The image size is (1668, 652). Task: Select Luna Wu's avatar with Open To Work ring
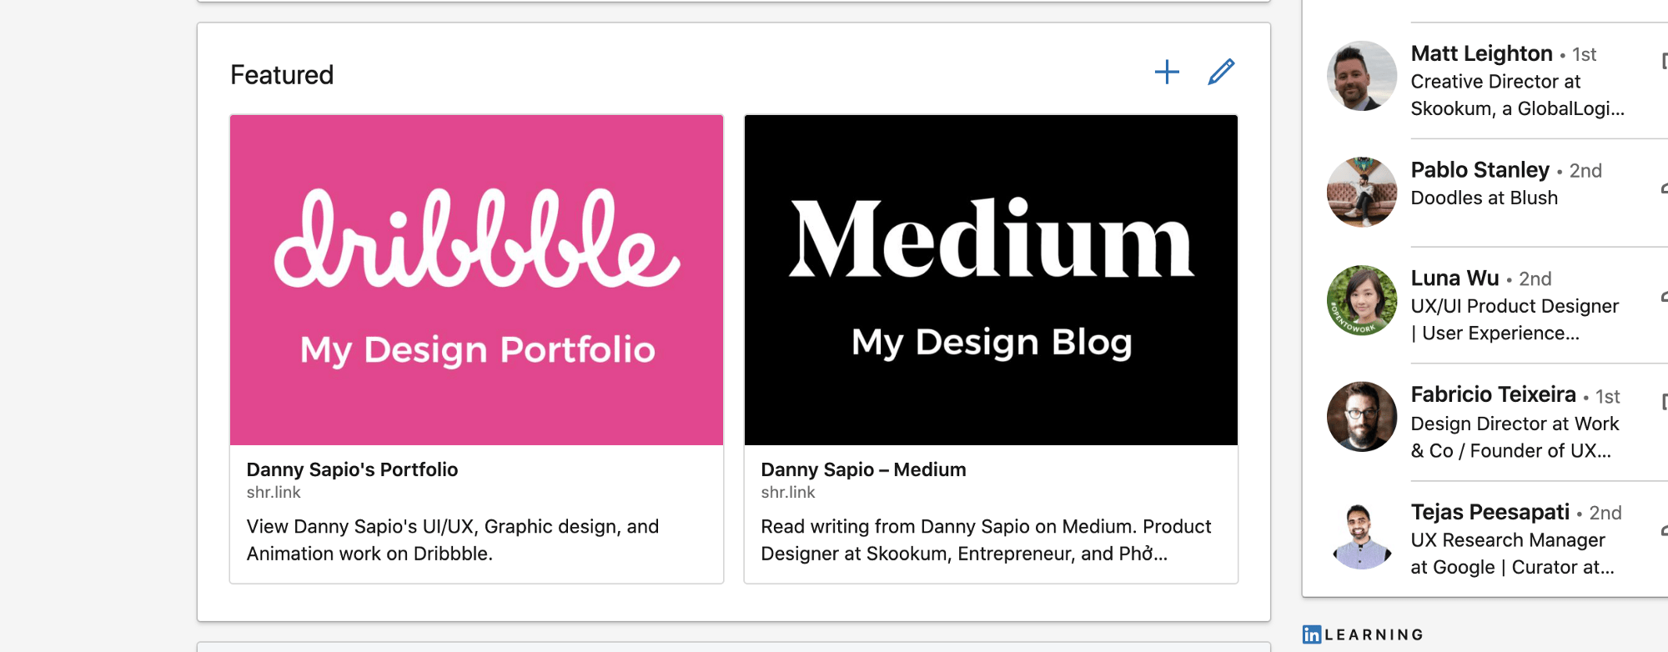point(1361,300)
